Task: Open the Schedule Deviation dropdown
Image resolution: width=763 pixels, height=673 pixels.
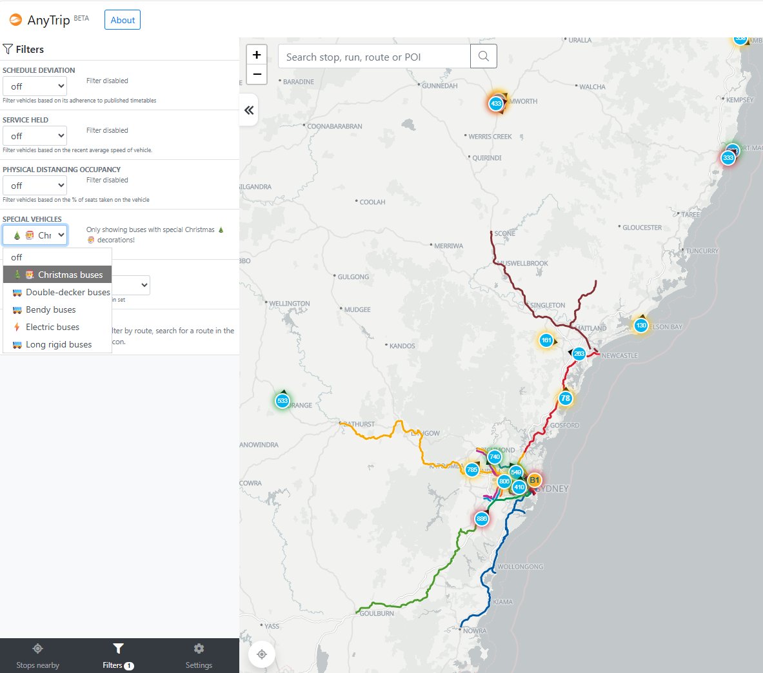Action: coord(35,86)
